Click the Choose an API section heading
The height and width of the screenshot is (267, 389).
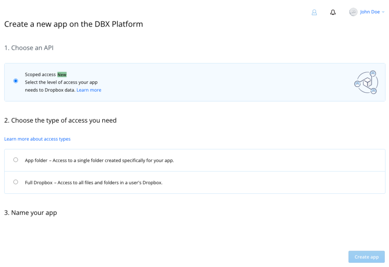[29, 47]
